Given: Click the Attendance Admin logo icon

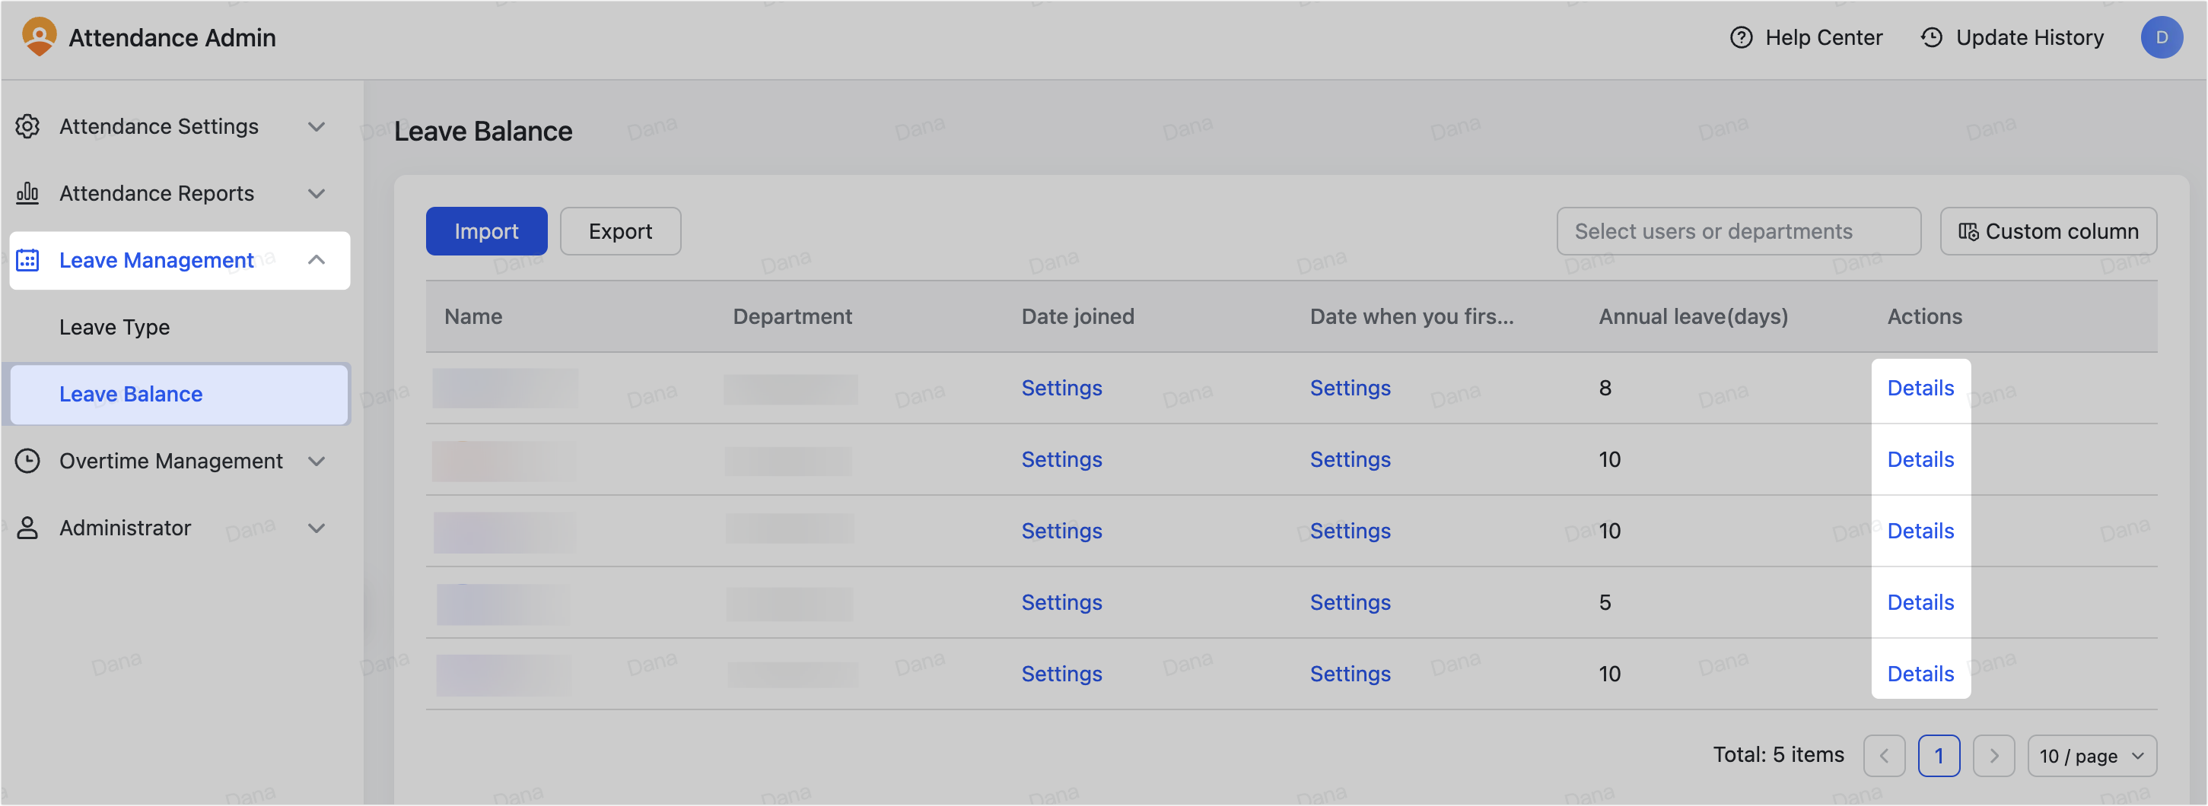Looking at the screenshot, I should click(x=40, y=36).
